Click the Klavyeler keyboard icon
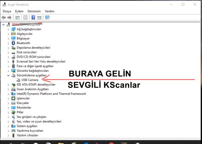Screen dimensions: 202x144 13,103
